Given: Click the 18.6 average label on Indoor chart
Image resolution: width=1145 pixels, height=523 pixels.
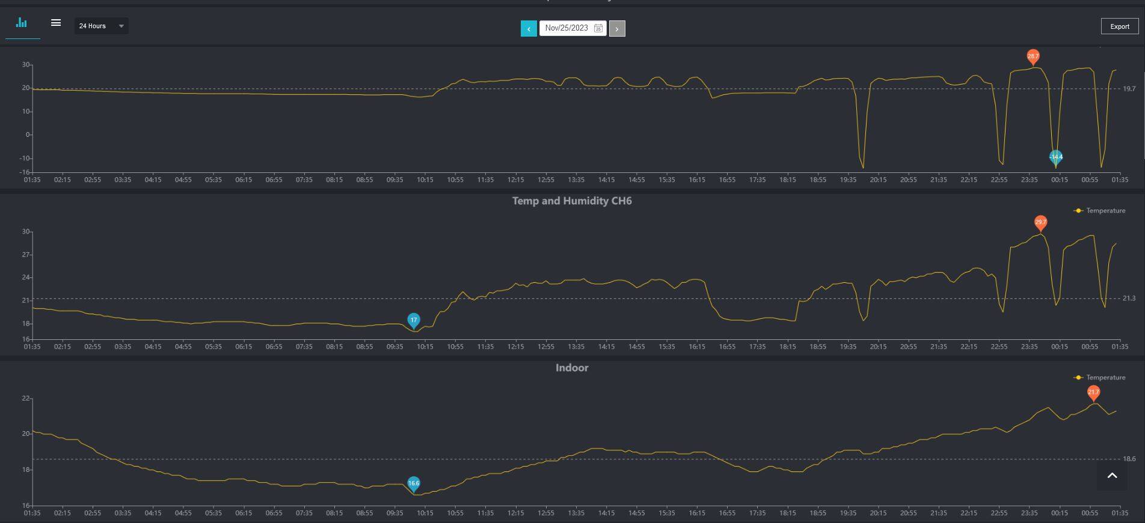Looking at the screenshot, I should (x=1129, y=459).
